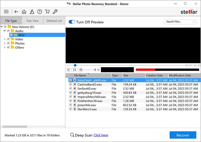The height and width of the screenshot is (142, 201).
Task: Click the Audio folder icon
Action: [x=12, y=31]
